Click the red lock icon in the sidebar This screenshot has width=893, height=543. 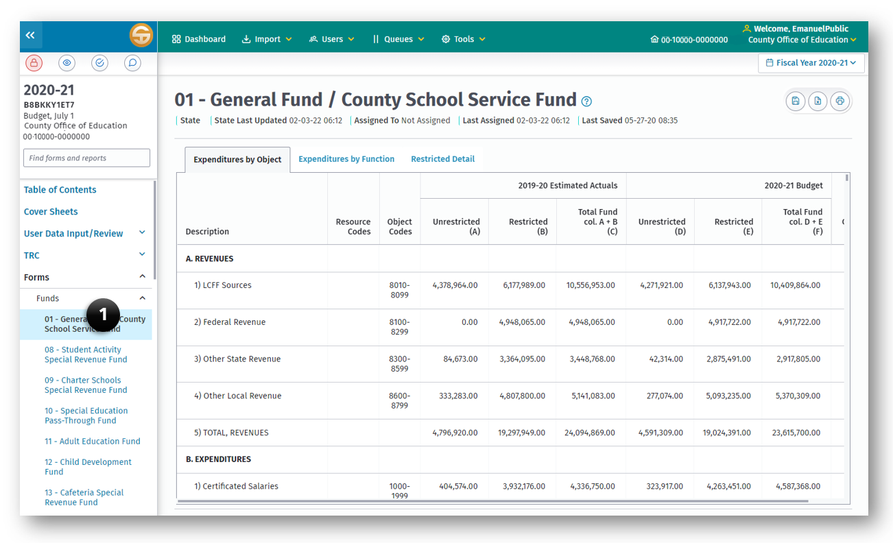pos(33,62)
